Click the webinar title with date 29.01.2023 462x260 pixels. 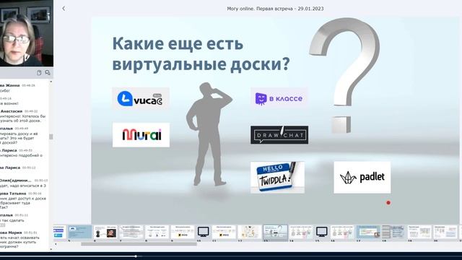coord(275,9)
